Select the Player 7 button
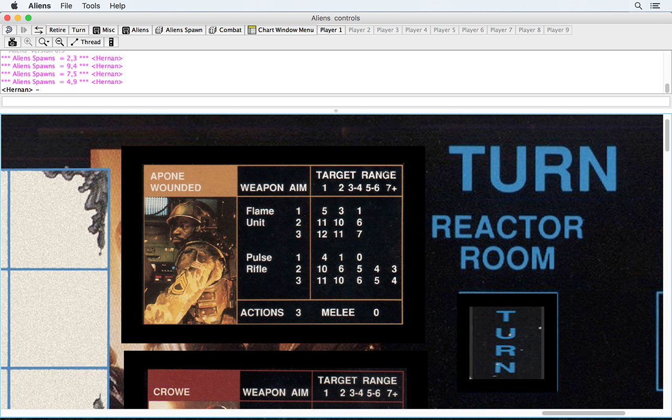This screenshot has height=420, width=672. 501,30
